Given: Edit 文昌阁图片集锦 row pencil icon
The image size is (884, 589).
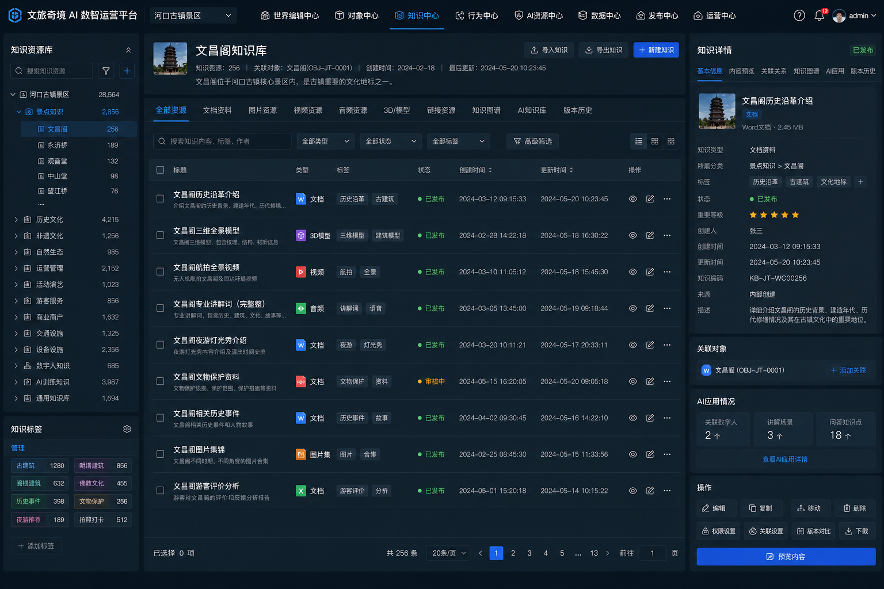Looking at the screenshot, I should pyautogui.click(x=650, y=454).
